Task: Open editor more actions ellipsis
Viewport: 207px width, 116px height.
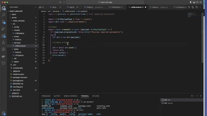Action: click(200, 7)
